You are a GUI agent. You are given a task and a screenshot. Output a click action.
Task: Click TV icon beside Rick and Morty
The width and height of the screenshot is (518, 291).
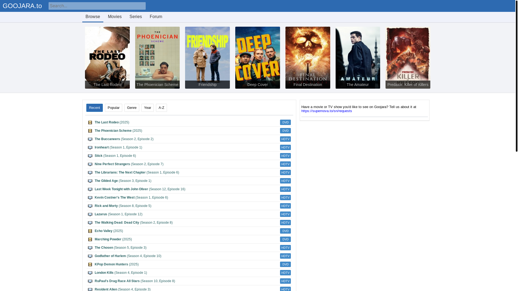pos(90,206)
